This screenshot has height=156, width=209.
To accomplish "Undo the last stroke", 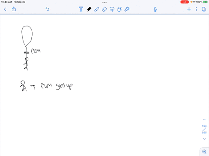I will [x=47, y=9].
